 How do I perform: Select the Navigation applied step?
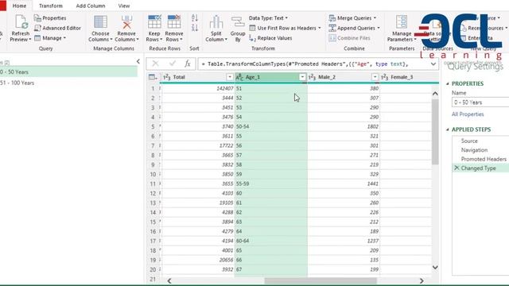pyautogui.click(x=474, y=150)
